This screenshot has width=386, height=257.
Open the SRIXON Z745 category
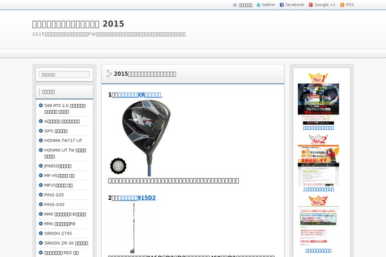click(x=58, y=233)
